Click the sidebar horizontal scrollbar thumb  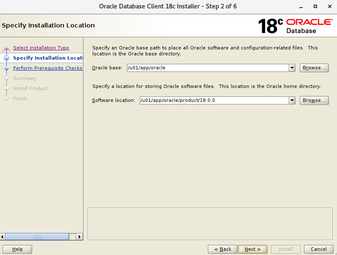point(37,237)
